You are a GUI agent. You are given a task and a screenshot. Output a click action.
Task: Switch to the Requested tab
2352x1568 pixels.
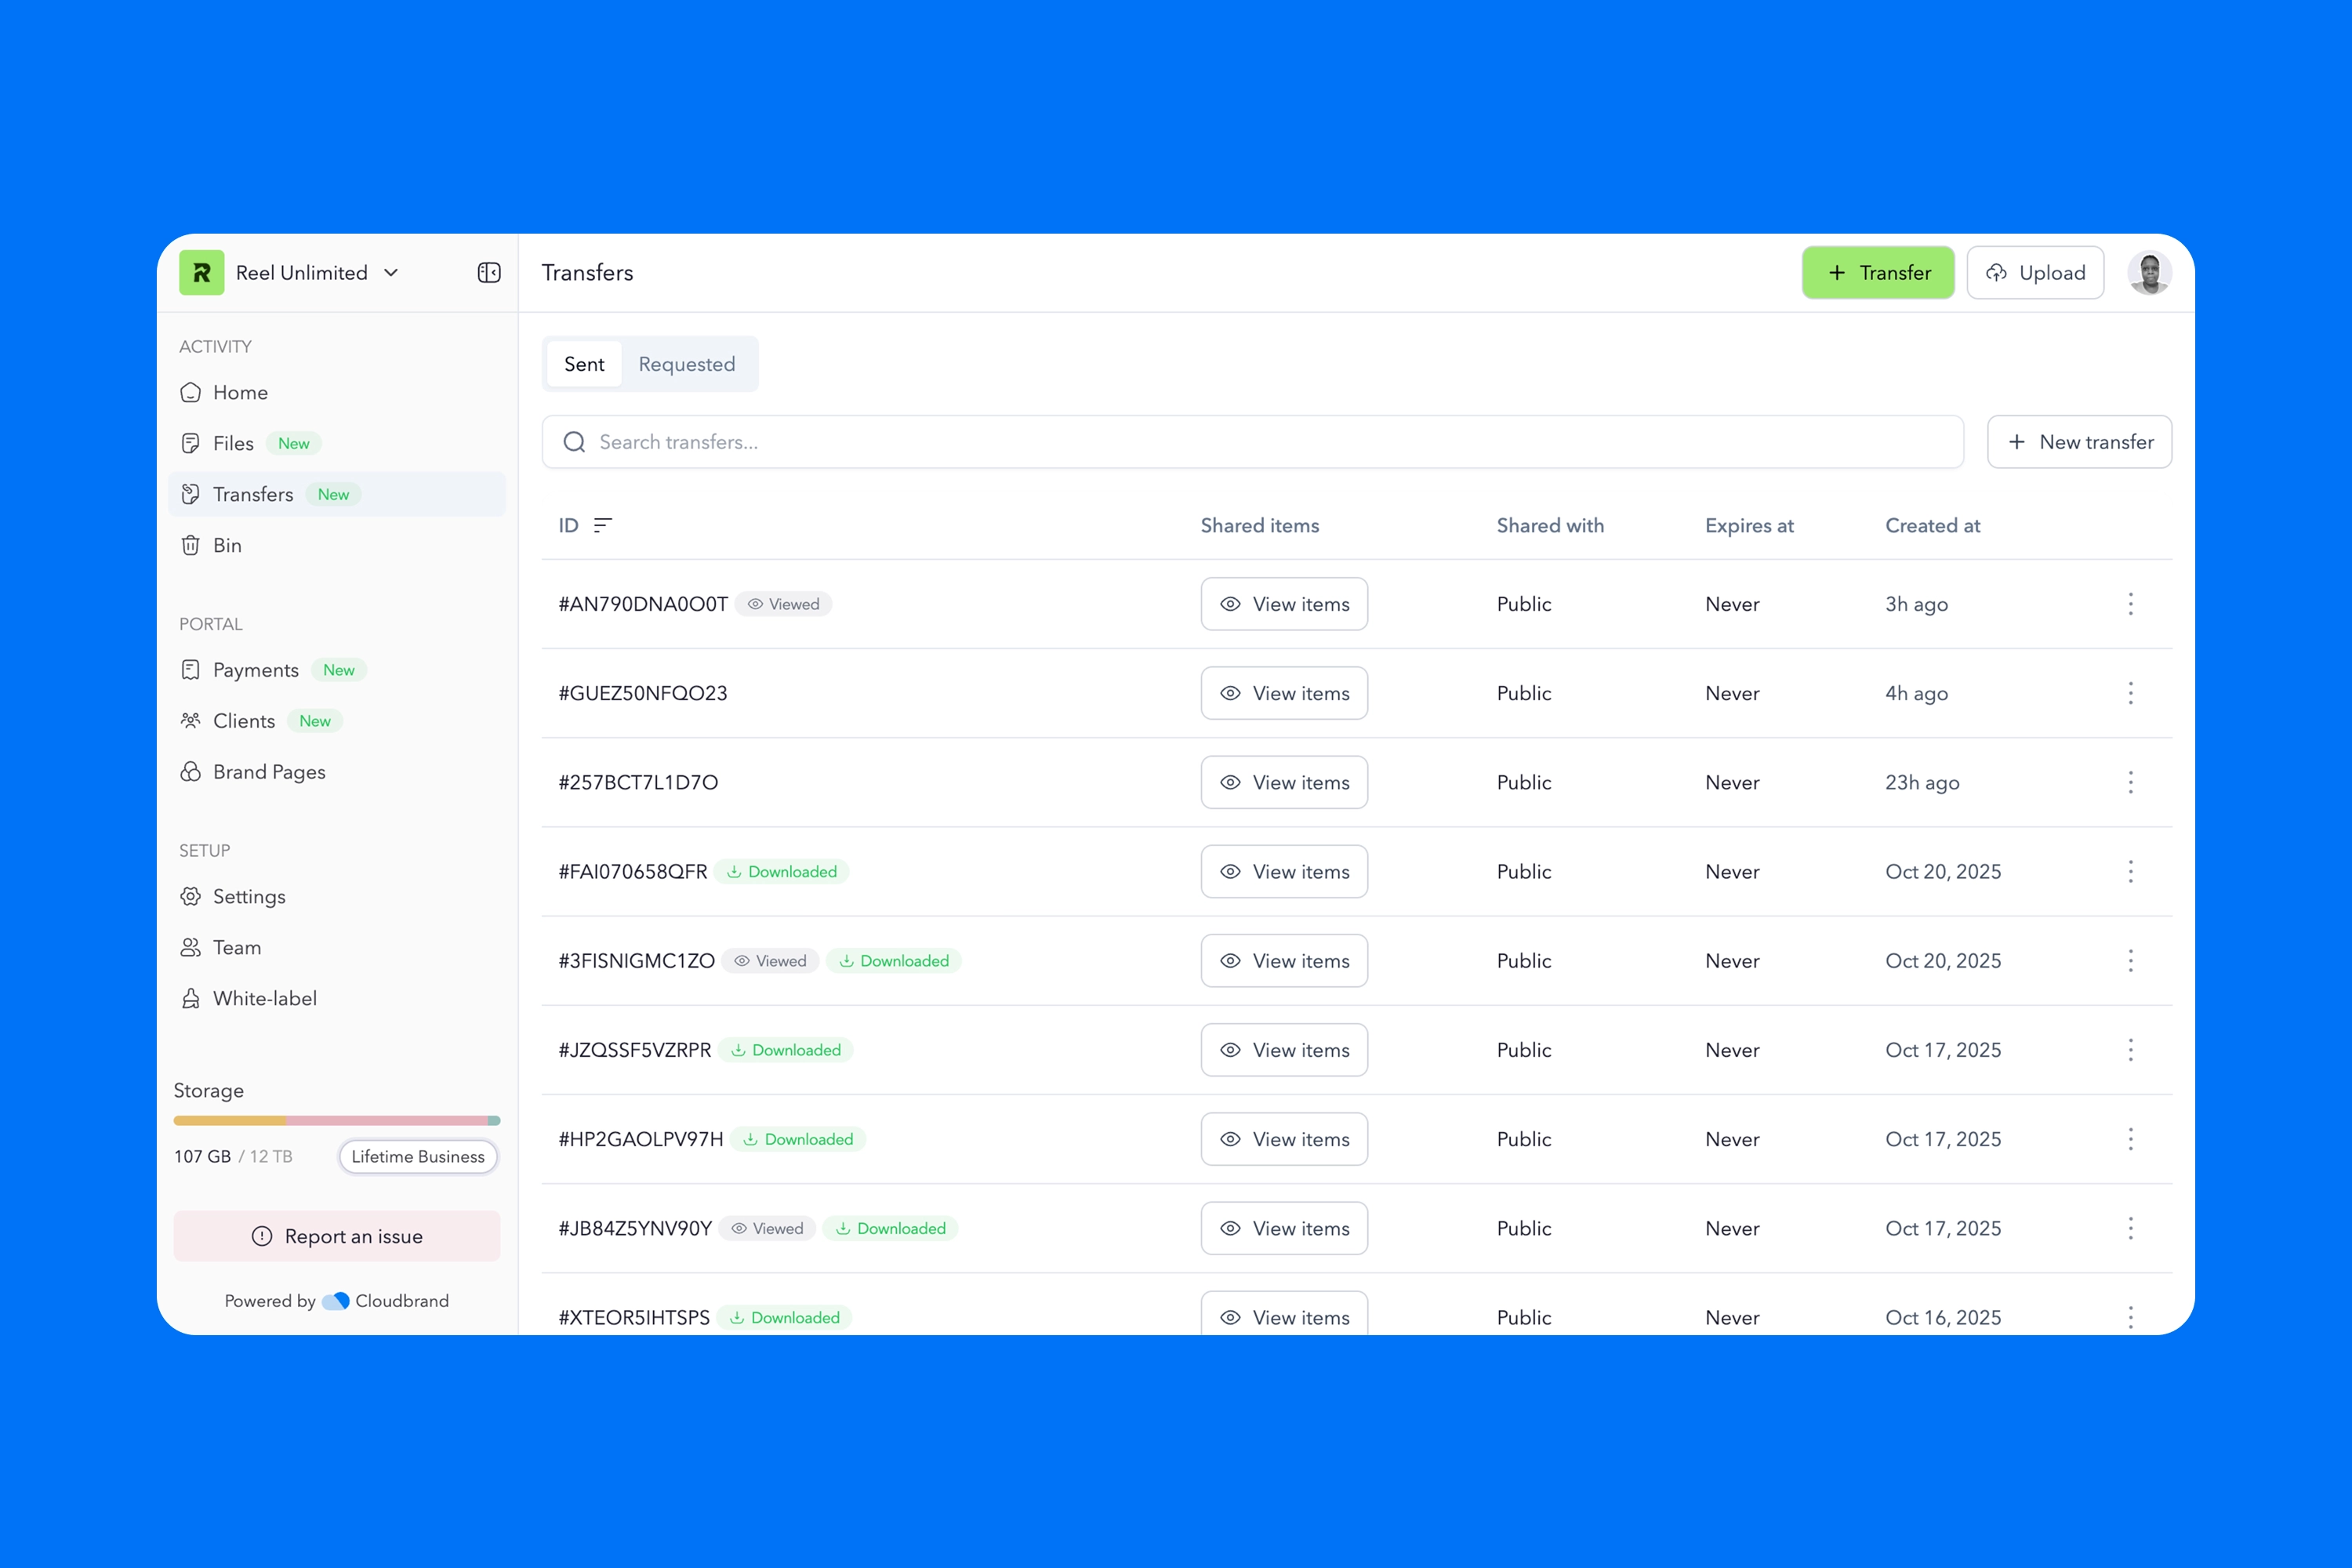click(686, 364)
